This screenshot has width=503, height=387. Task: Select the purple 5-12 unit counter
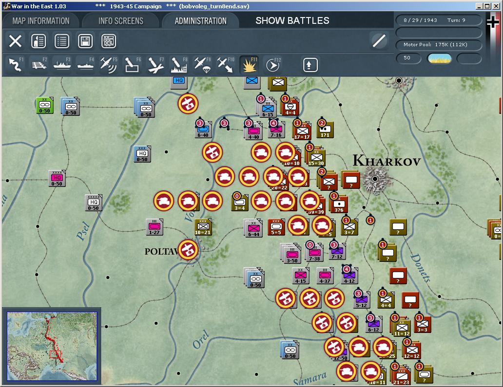pos(362,300)
